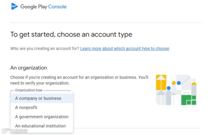Click the "Who are you creating an account for?" text
211x135 pixels.
[x=45, y=48]
